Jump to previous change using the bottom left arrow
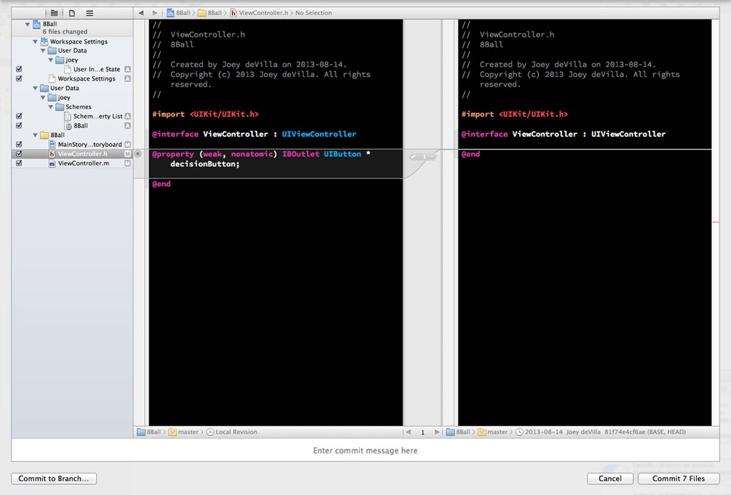 [408, 432]
